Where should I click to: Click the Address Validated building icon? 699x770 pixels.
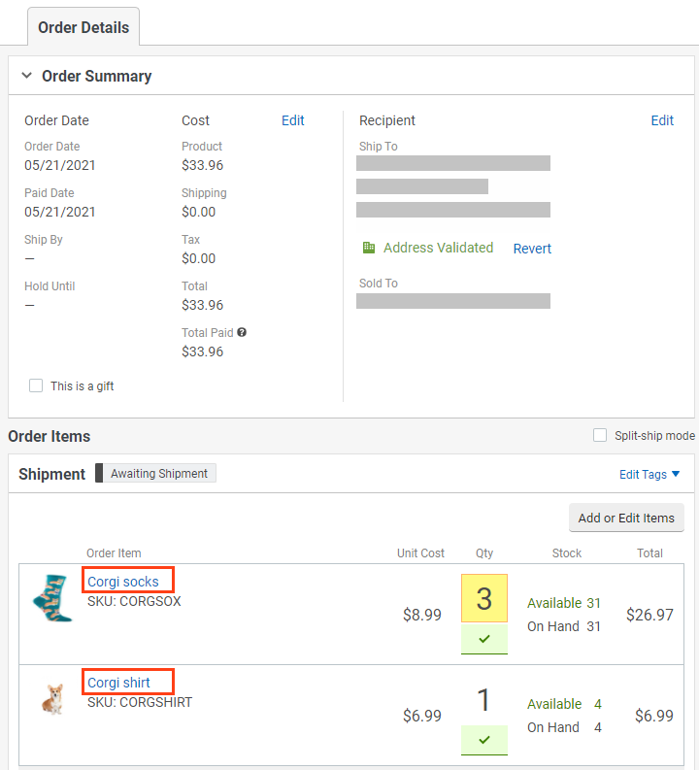369,248
